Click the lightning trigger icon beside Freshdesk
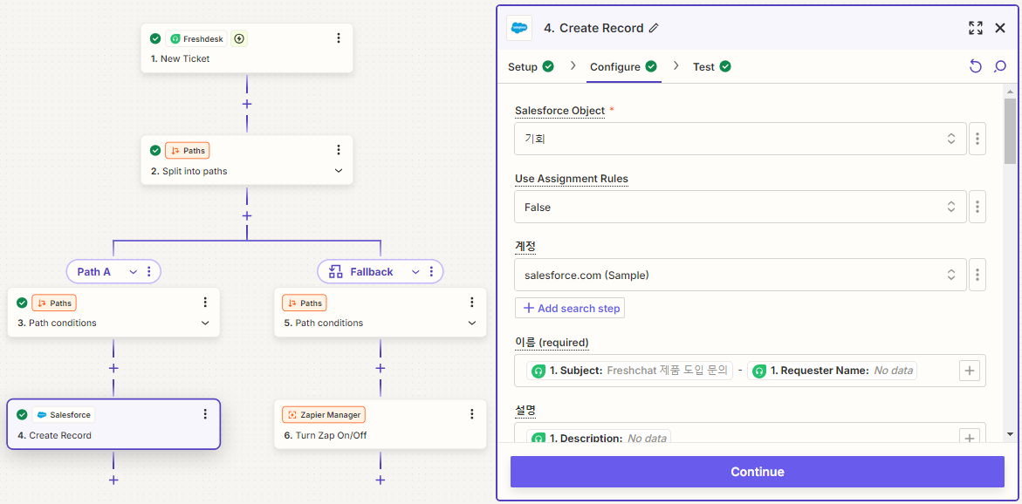Viewport: 1022px width, 504px height. click(x=239, y=39)
